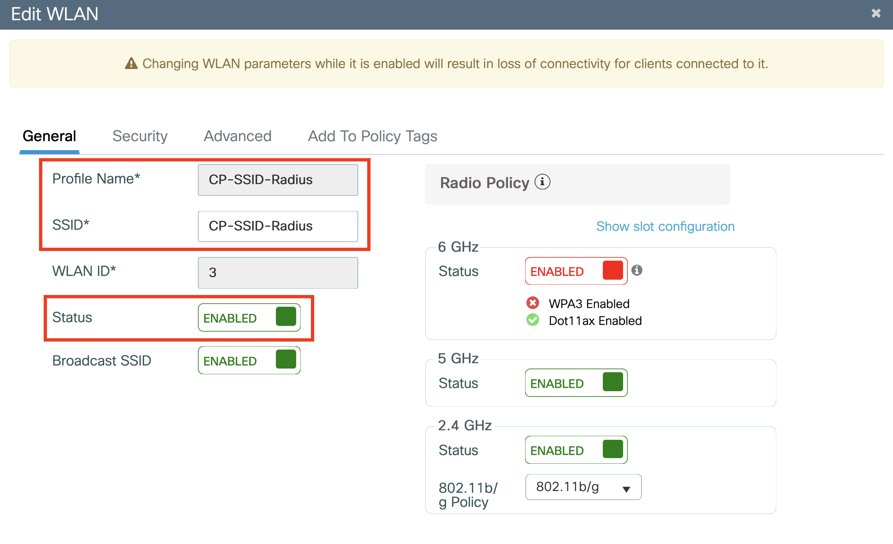Go to Add To Policy Tags tab

tap(372, 136)
